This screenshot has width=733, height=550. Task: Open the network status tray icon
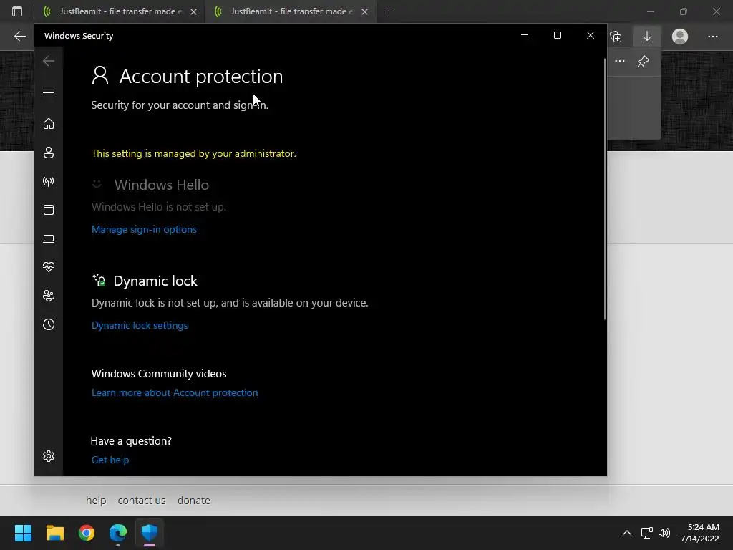(647, 533)
